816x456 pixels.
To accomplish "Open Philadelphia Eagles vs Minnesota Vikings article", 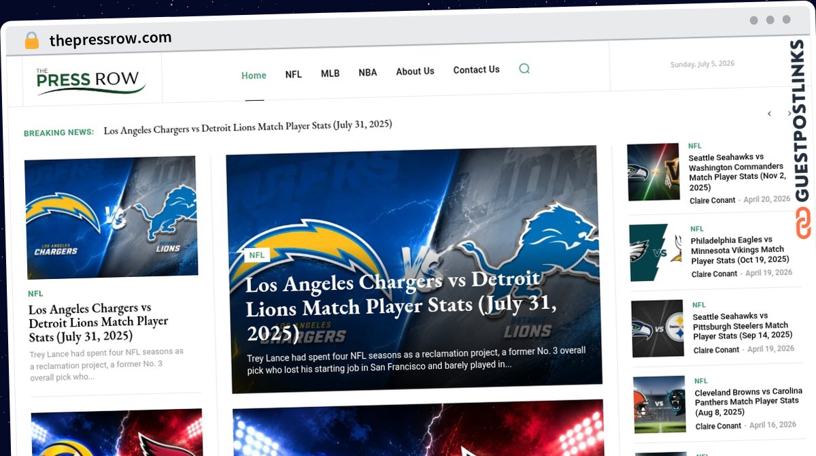I will (740, 250).
